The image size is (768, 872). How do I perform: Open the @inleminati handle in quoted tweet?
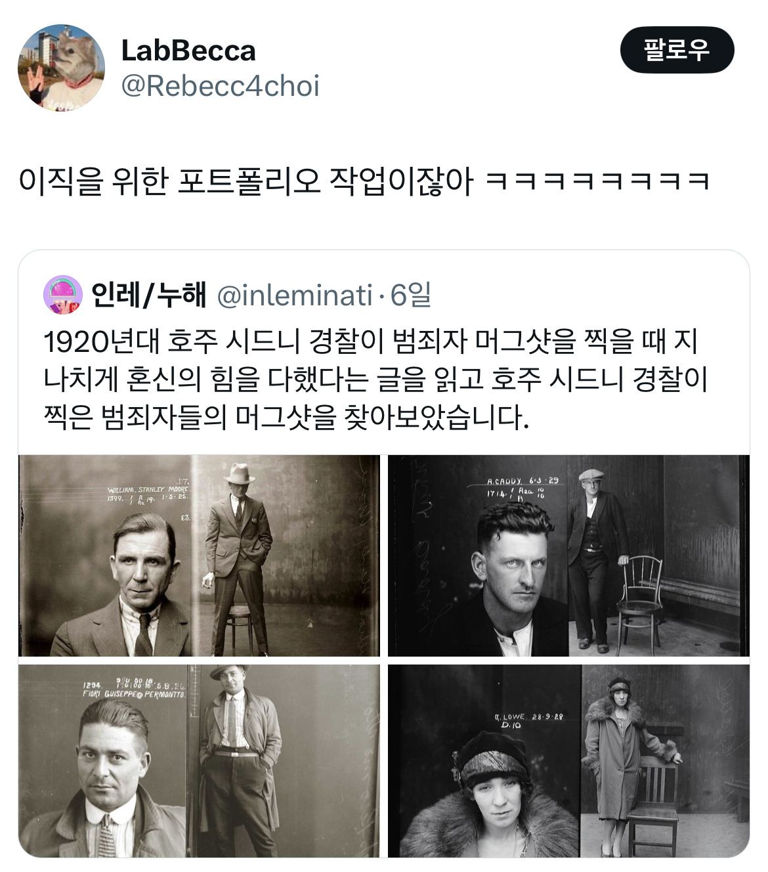pyautogui.click(x=294, y=295)
